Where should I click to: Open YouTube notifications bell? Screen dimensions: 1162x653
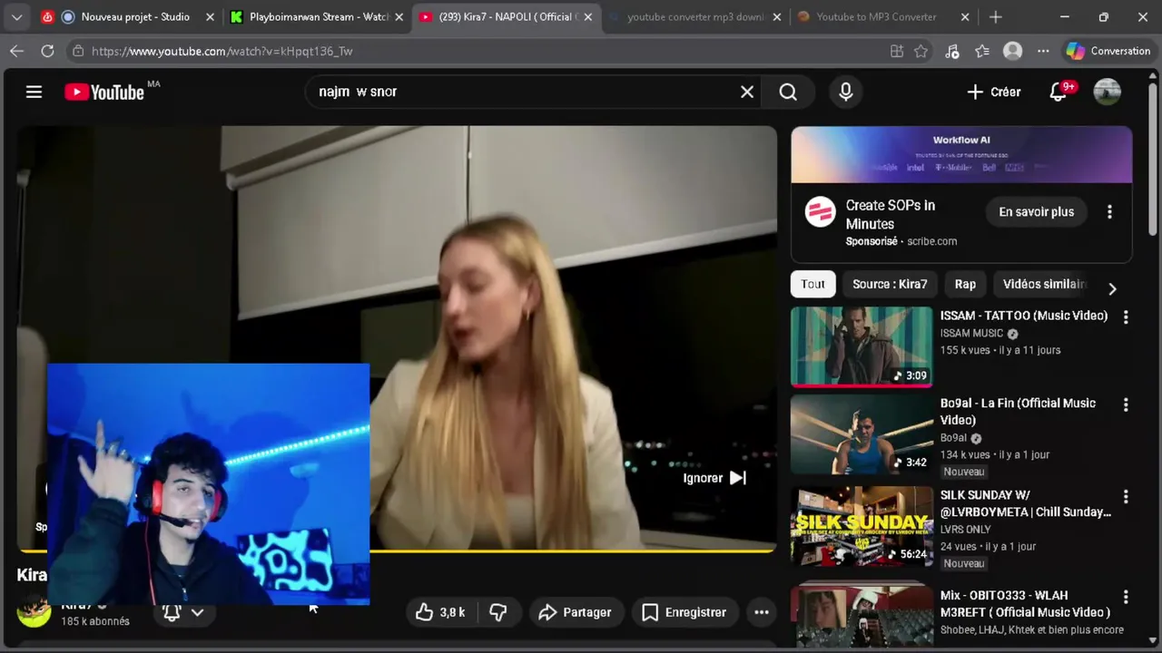coord(1059,92)
